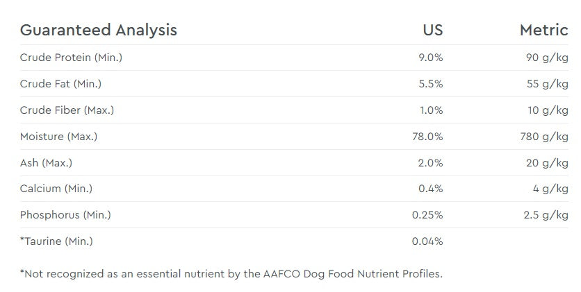
Task: Click the 0.4% calcium value
Action: [x=431, y=189]
